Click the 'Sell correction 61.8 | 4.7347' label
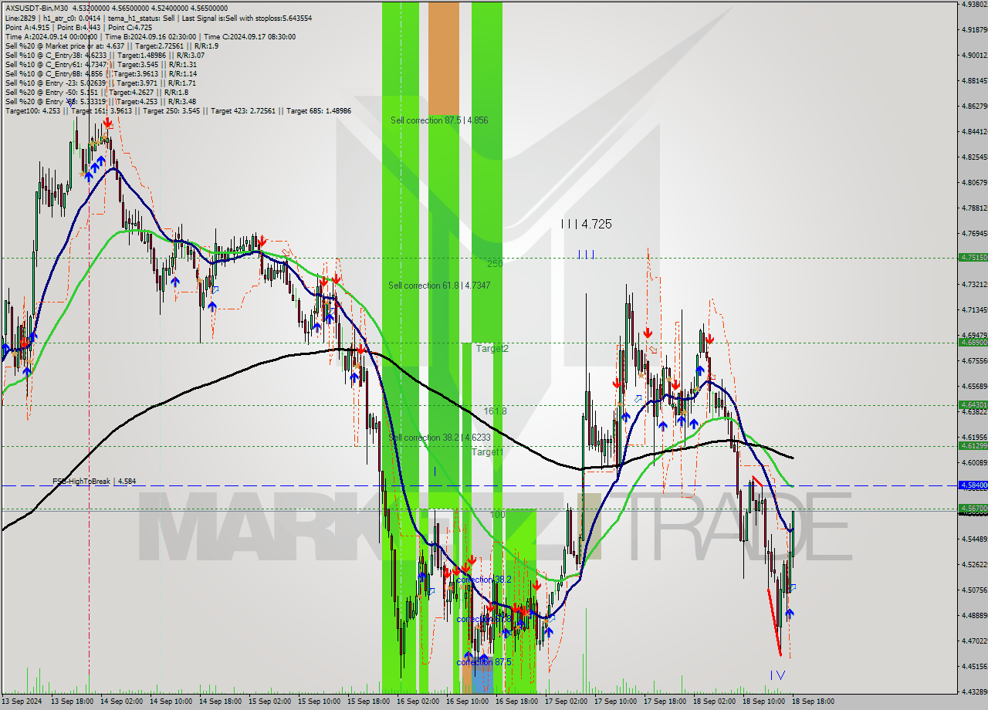Viewport: 988px width, 710px height. click(439, 286)
